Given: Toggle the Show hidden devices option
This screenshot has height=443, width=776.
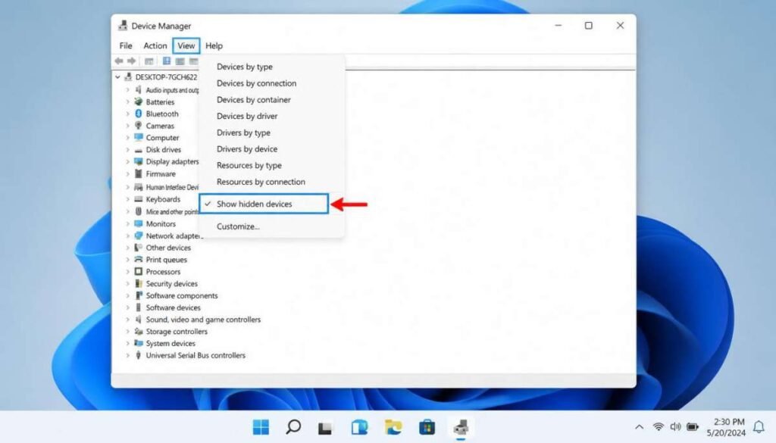Looking at the screenshot, I should [x=264, y=204].
